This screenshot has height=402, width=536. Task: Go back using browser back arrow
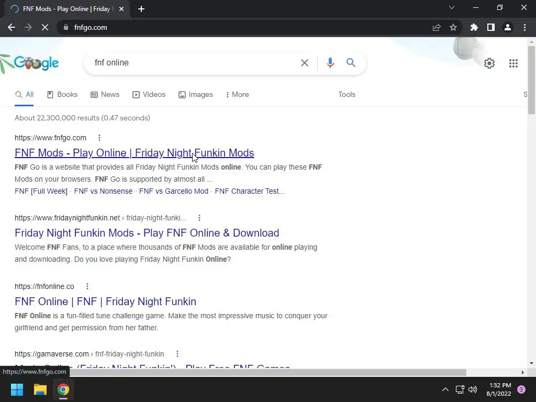coord(12,27)
